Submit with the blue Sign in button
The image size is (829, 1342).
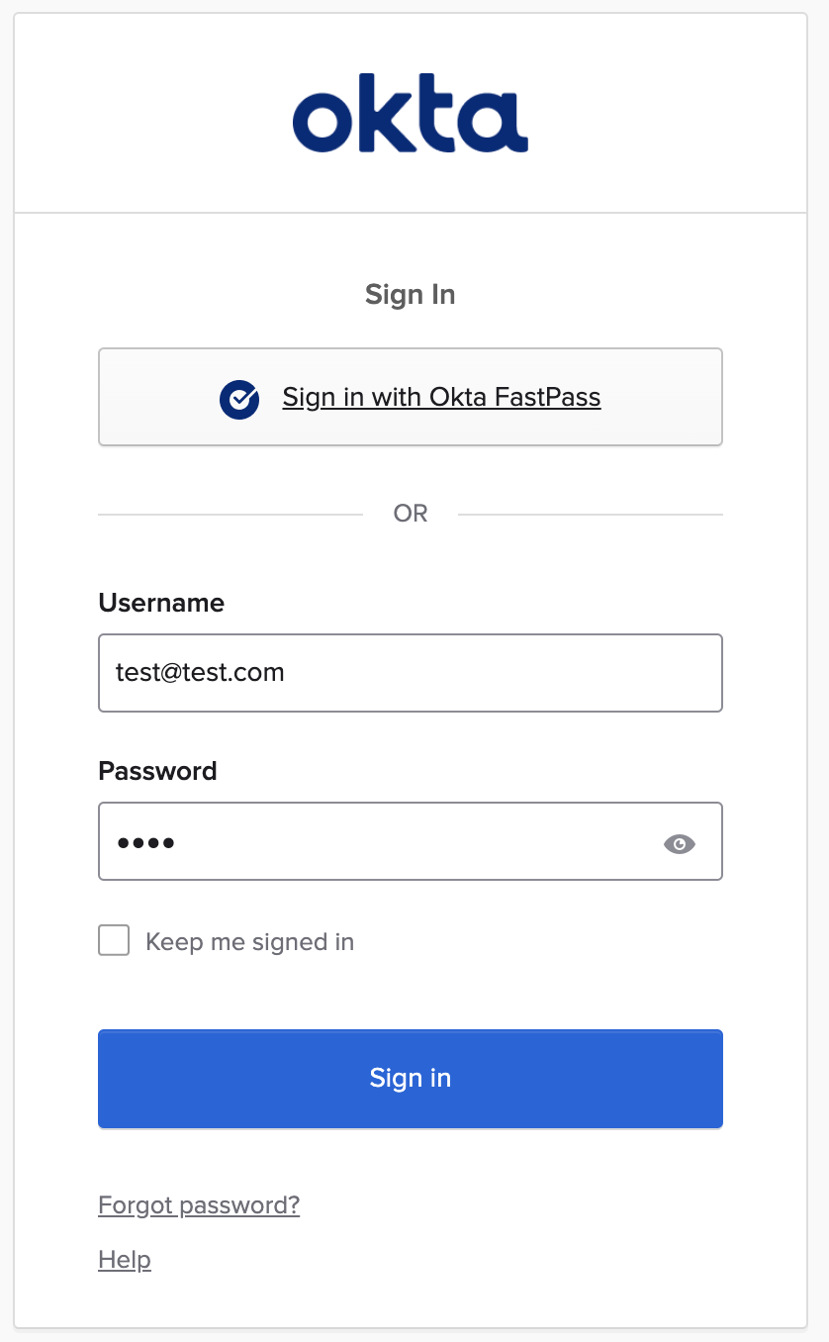click(411, 1079)
